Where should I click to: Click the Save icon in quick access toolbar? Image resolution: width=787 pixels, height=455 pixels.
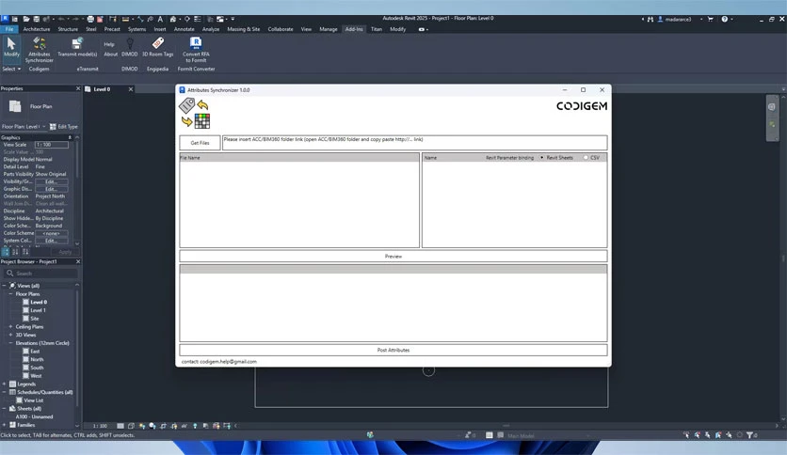36,19
